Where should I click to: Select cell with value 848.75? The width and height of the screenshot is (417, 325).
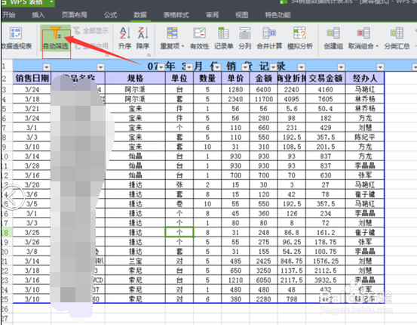pyautogui.click(x=292, y=261)
